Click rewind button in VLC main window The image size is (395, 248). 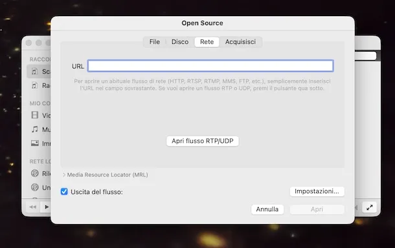pyautogui.click(x=33, y=207)
